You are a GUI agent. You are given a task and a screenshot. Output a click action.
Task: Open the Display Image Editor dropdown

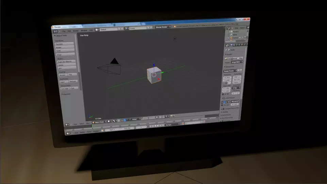[237, 62]
